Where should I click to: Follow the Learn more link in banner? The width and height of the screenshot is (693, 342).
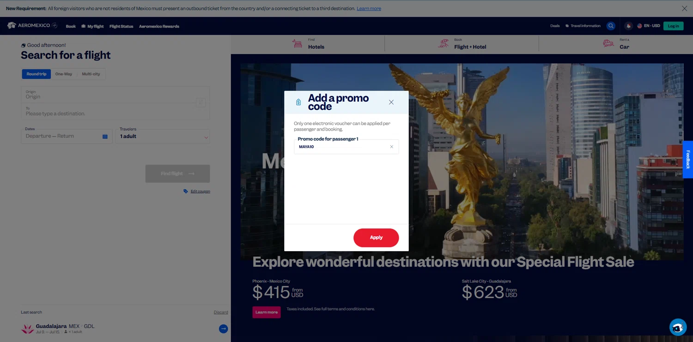click(x=369, y=8)
